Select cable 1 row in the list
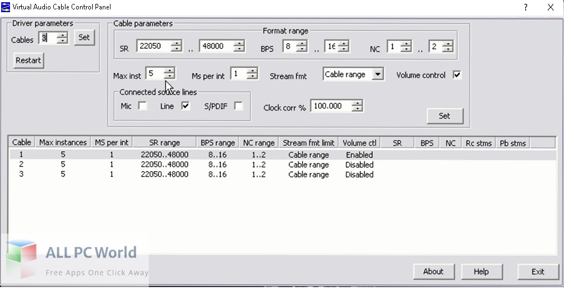 283,155
